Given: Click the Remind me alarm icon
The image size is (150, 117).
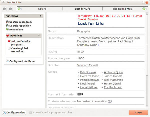Looking at the screenshot, I should pyautogui.click(x=7, y=29).
